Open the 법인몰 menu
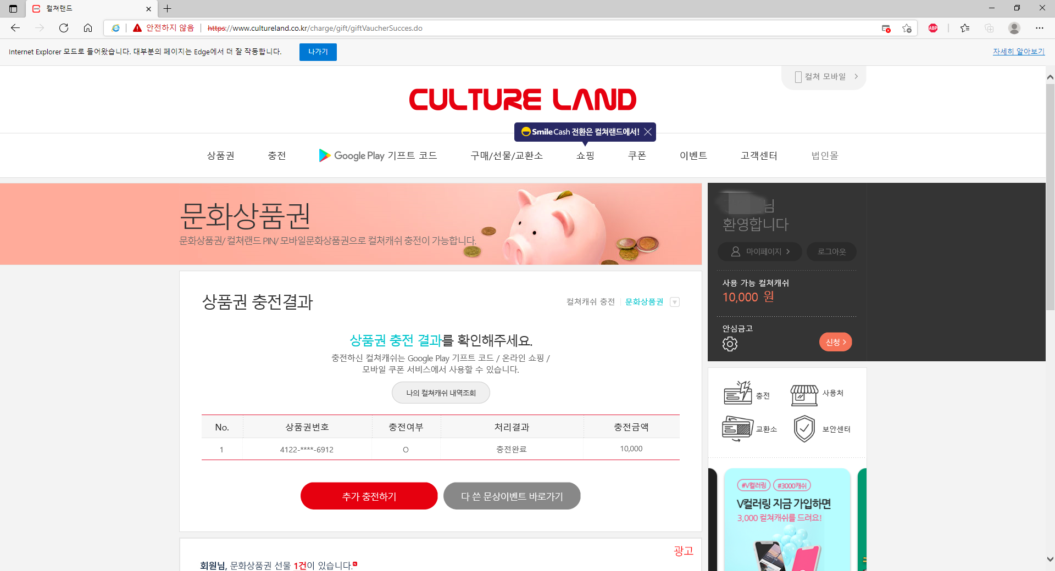 point(825,156)
